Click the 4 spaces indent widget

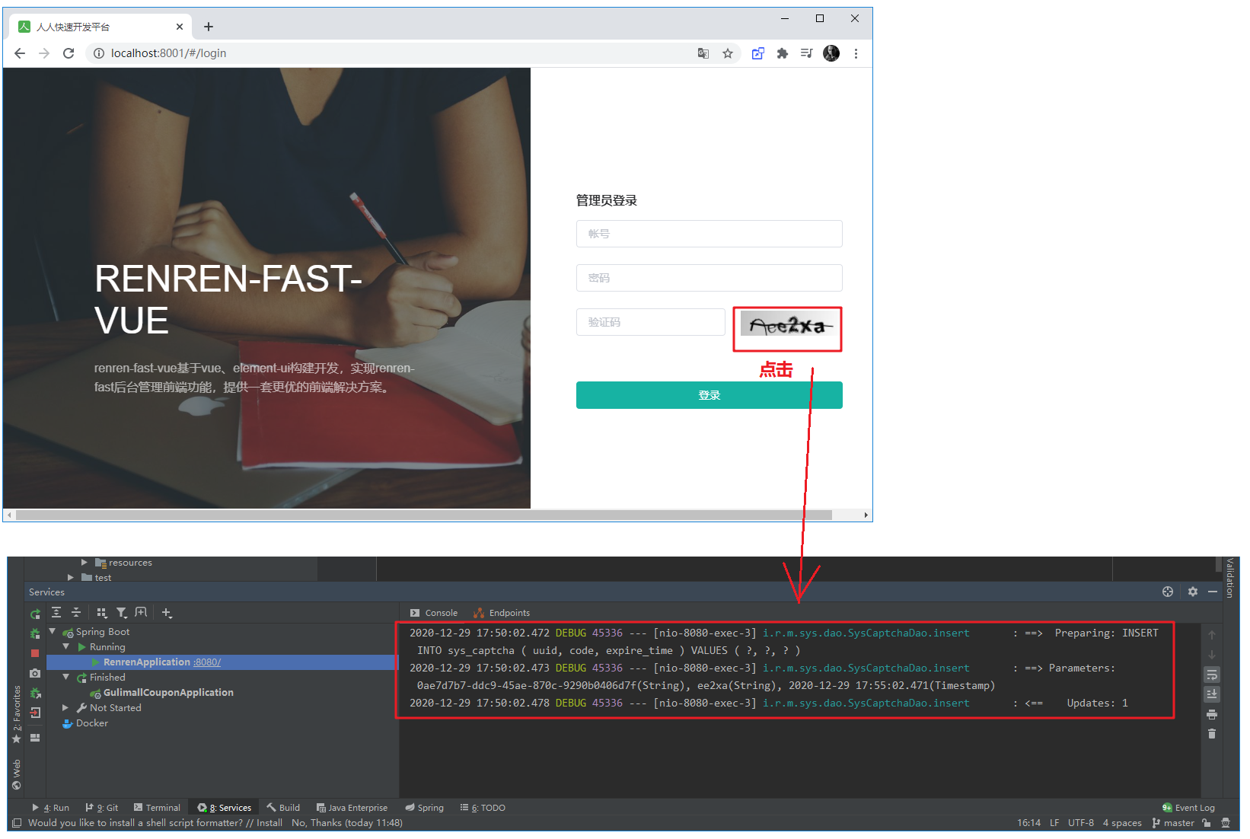point(1122,823)
